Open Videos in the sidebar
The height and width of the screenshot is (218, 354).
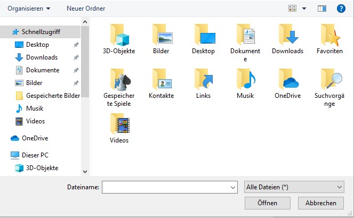35,121
